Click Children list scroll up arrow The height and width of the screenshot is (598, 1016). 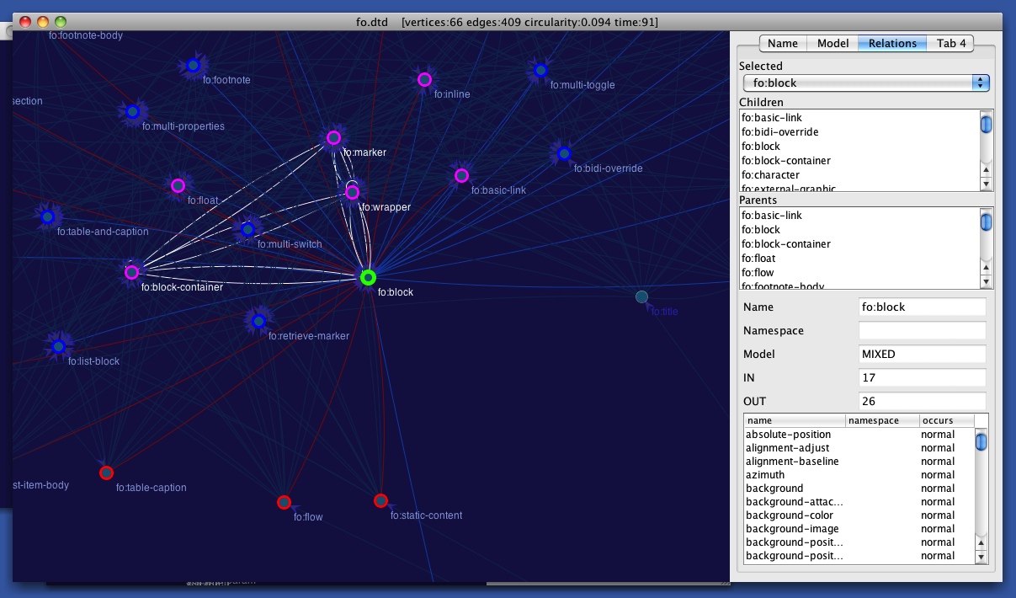[987, 170]
